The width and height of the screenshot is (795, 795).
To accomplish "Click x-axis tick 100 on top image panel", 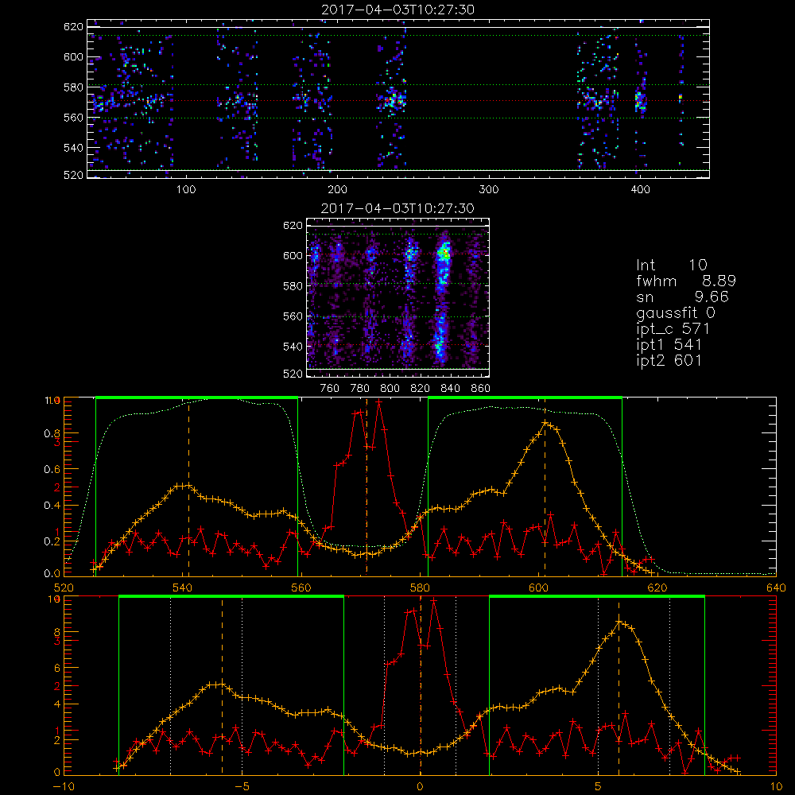I will [186, 190].
